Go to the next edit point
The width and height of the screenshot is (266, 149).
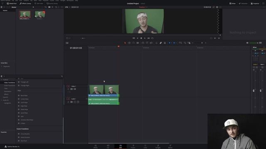pos(215,38)
